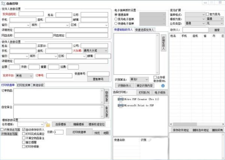
Task: Click the 保存收件地址 button
Action: (181, 130)
